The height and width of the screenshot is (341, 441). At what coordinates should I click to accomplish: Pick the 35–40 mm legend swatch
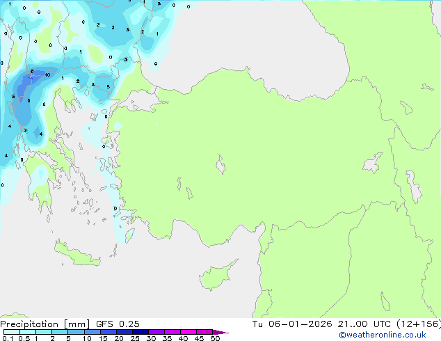click(x=173, y=332)
